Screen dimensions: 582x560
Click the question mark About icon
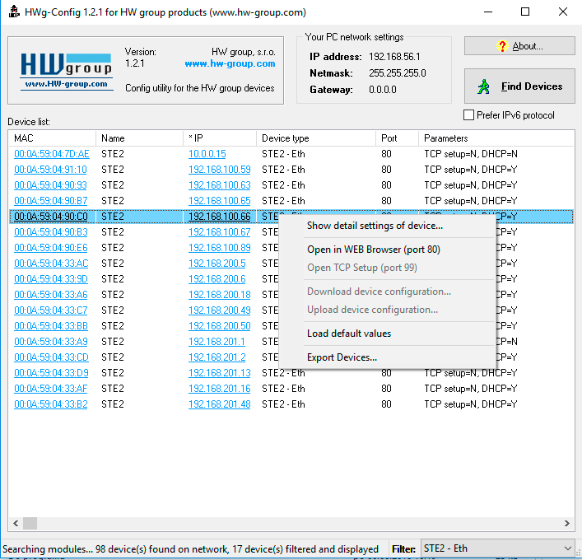click(x=502, y=46)
